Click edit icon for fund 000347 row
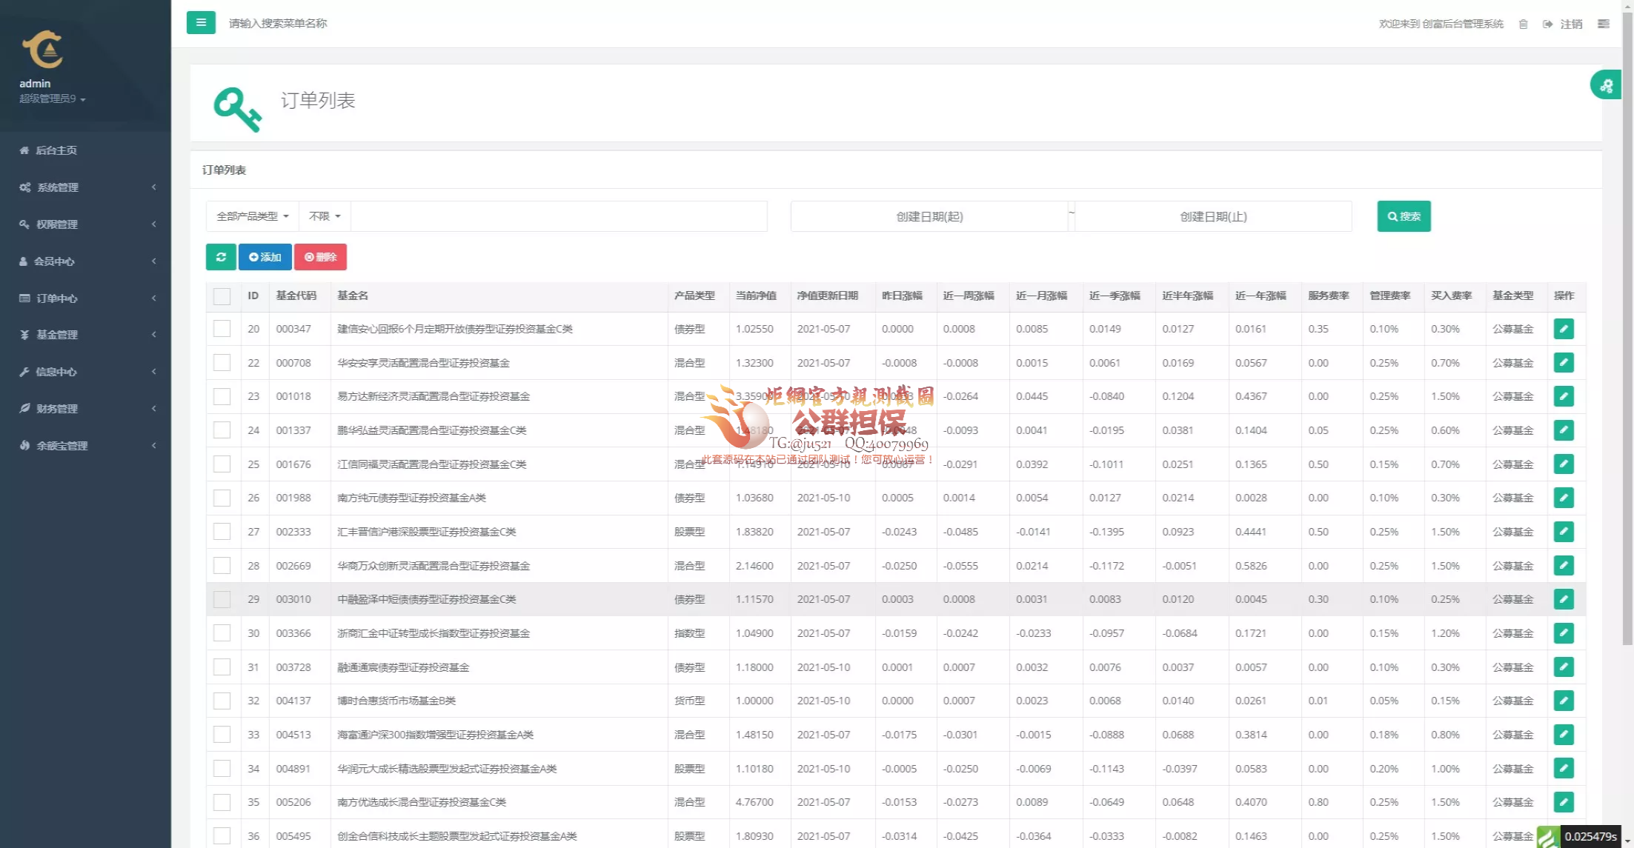The image size is (1634, 848). point(1564,329)
